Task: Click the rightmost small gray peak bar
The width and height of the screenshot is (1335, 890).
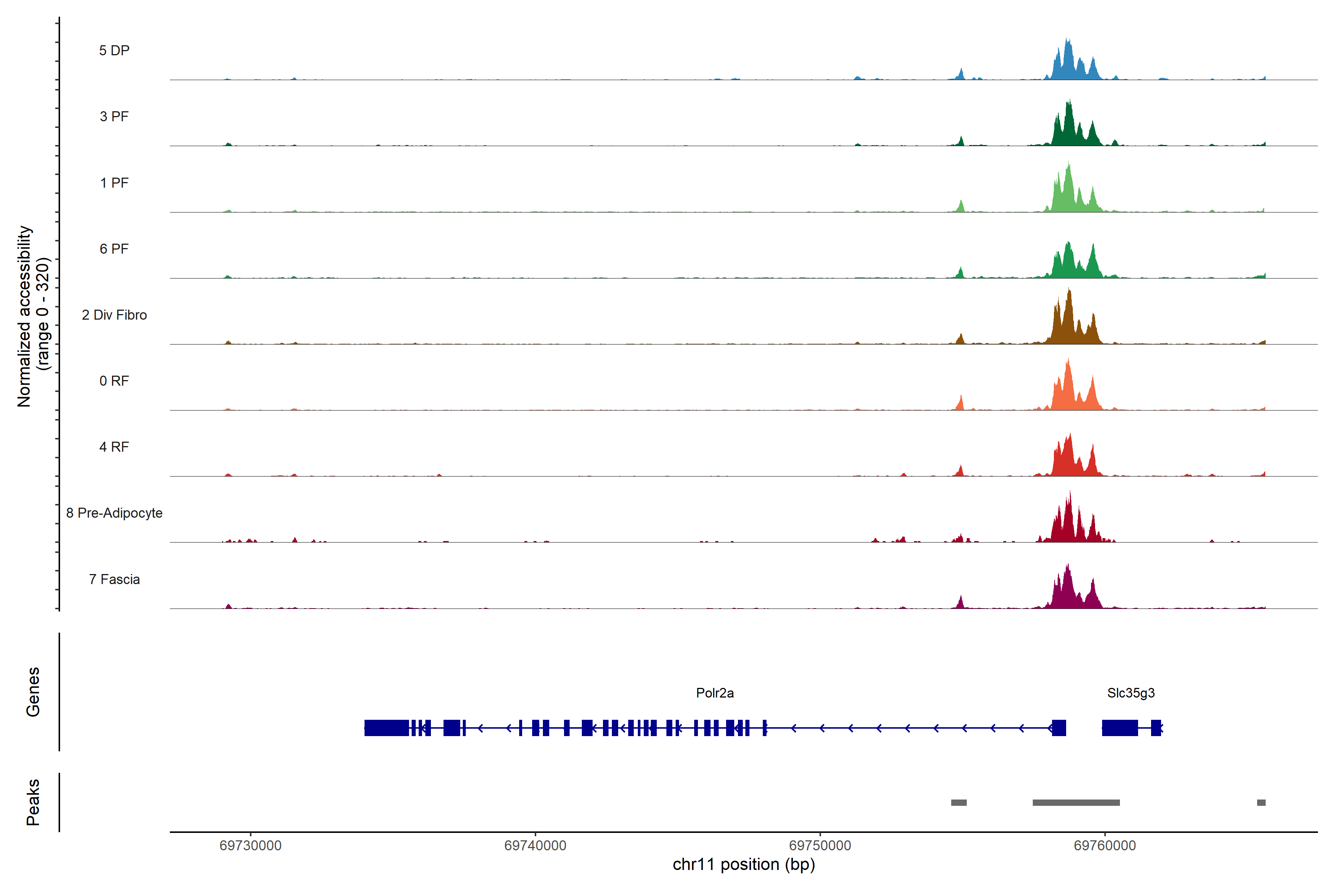Action: [1261, 802]
